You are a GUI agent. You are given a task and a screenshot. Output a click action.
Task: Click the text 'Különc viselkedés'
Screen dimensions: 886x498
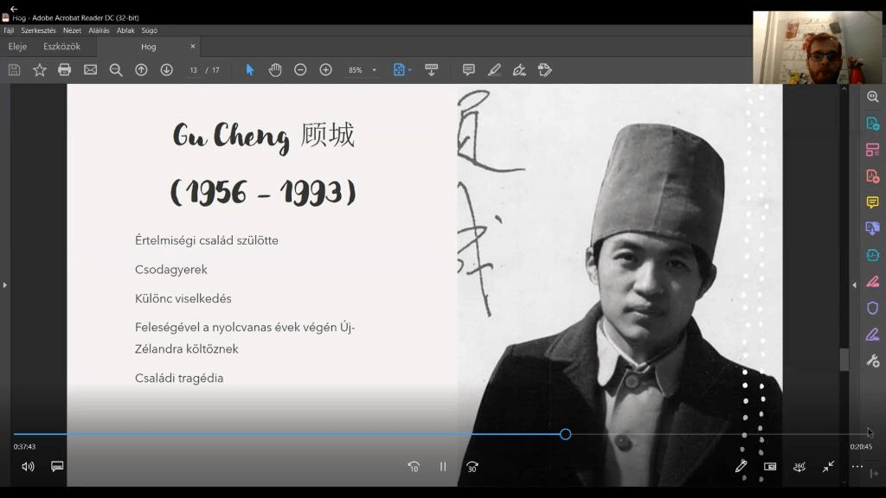click(183, 298)
